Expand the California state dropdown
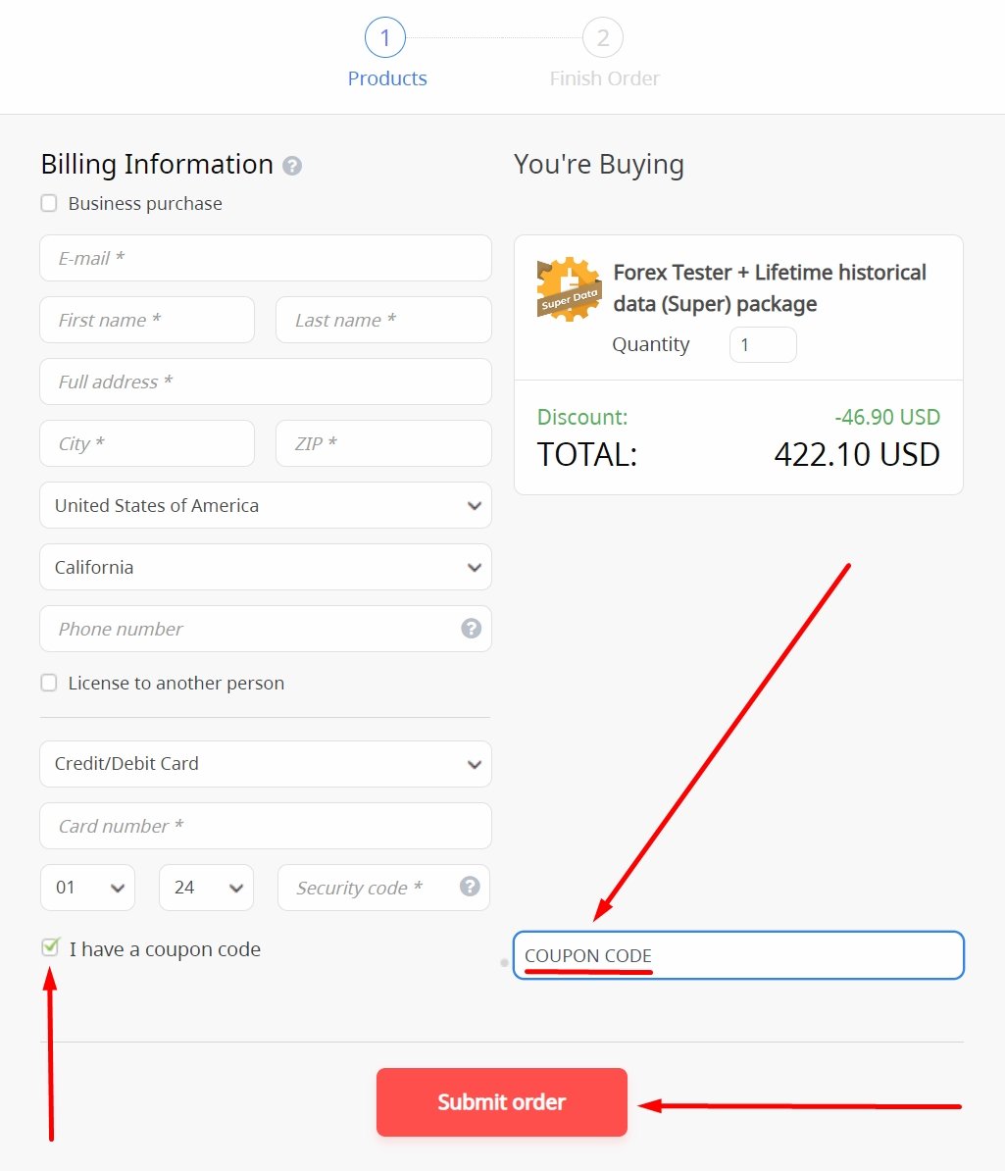The width and height of the screenshot is (1005, 1171). click(265, 567)
